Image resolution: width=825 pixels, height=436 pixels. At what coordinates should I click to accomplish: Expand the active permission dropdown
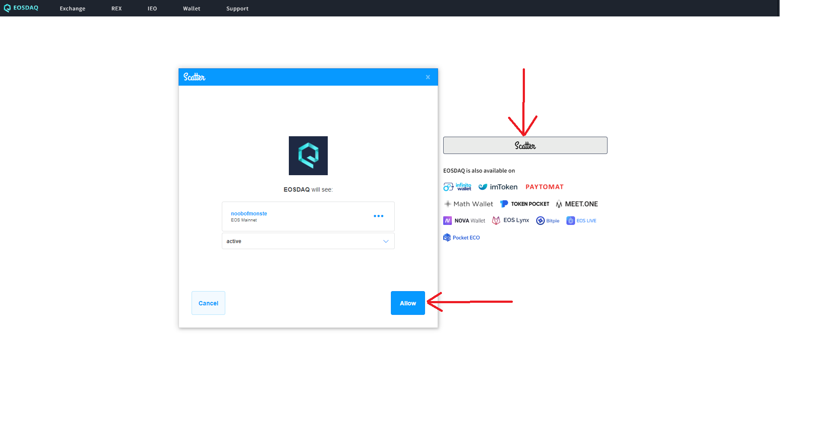[x=308, y=241]
